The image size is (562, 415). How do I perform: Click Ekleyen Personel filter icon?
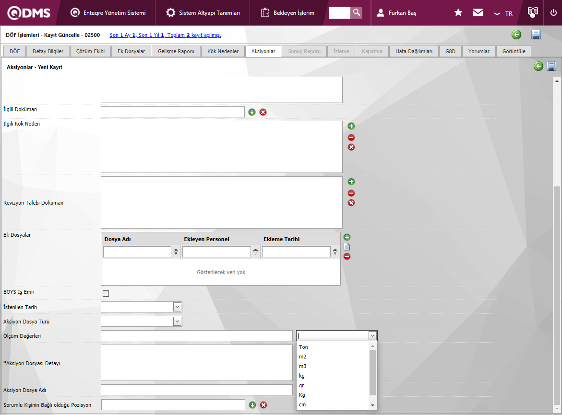click(255, 252)
